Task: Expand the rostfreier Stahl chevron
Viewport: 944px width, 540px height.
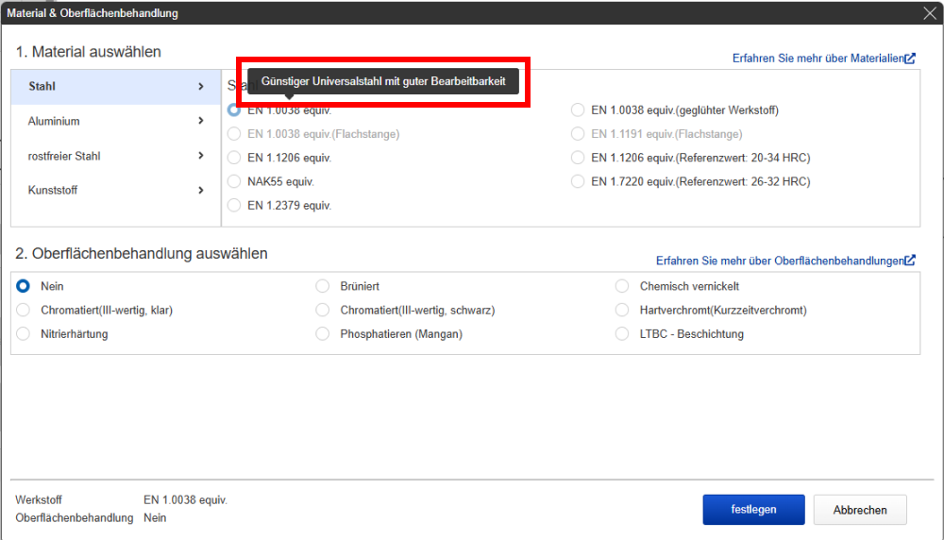Action: 200,156
